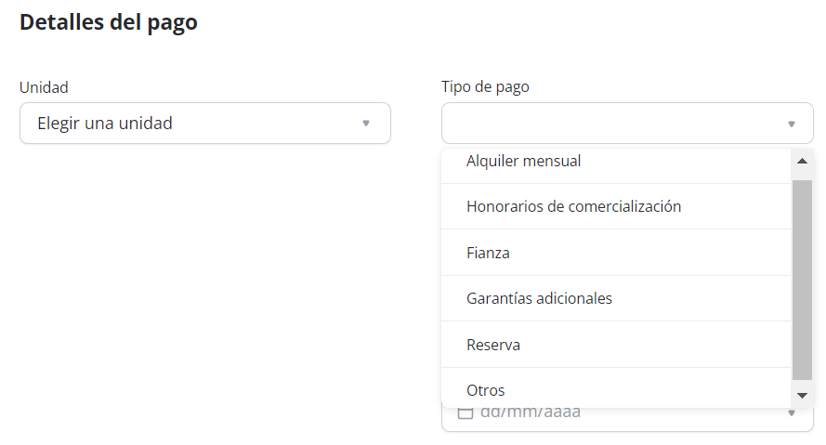Open the date field dropdown arrow

click(x=792, y=413)
